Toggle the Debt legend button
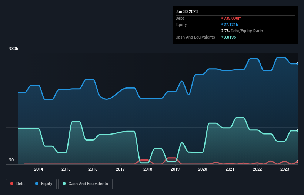The height and width of the screenshot is (195, 304). click(x=18, y=184)
